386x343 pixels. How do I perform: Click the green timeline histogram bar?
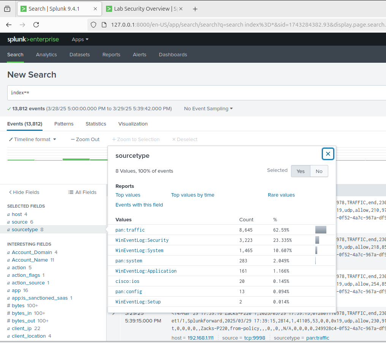point(76,160)
